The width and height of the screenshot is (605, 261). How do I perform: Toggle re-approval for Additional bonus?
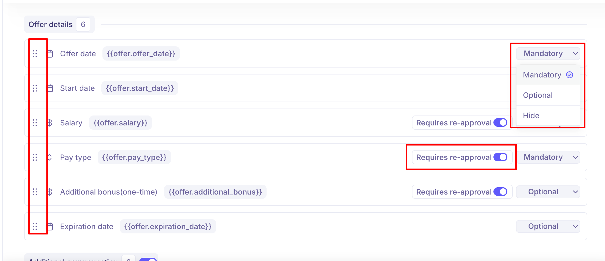(500, 192)
